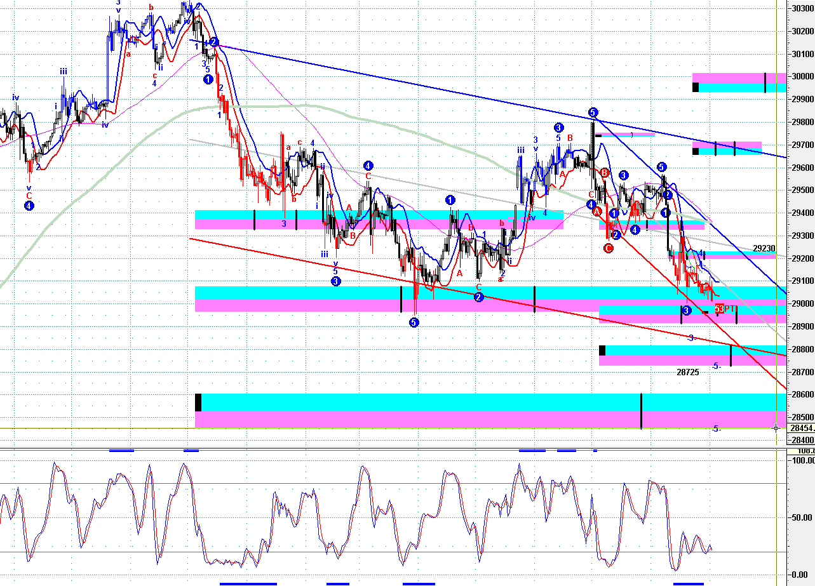Viewport: 815px width, 586px height.
Task: Select the black square on the 30000 zone
Action: pos(696,87)
